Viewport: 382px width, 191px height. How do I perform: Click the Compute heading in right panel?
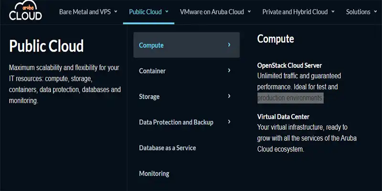click(x=276, y=39)
